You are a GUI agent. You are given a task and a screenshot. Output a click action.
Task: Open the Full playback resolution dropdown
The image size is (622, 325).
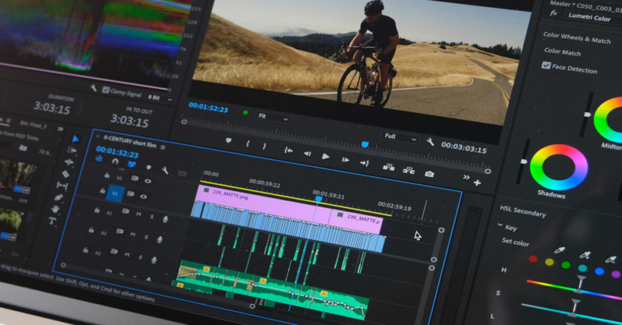coord(401,138)
